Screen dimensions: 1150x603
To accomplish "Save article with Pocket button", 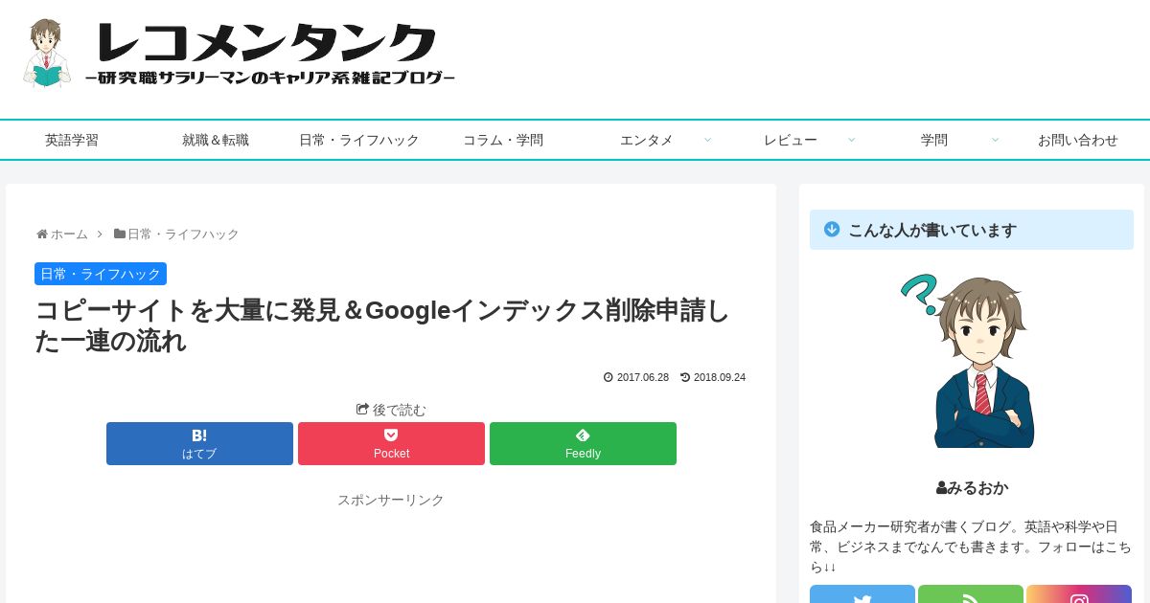I will (x=391, y=444).
